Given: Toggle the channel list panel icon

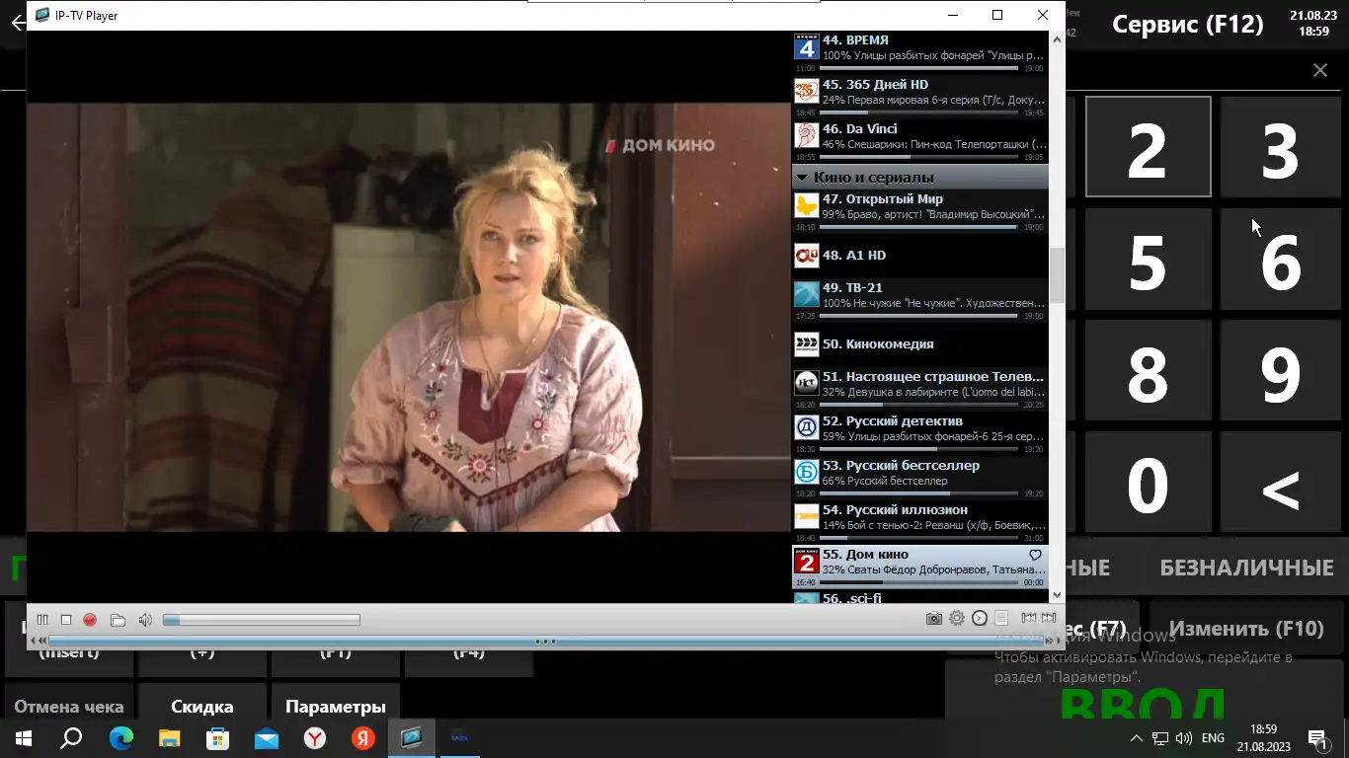Looking at the screenshot, I should point(1001,619).
